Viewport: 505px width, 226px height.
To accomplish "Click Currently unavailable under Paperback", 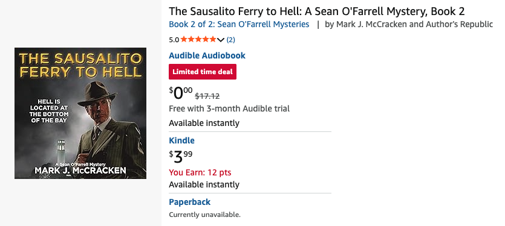I will point(205,215).
